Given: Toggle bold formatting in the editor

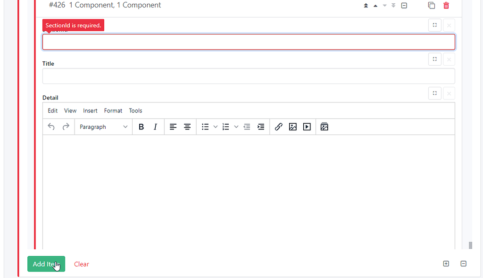Looking at the screenshot, I should click(141, 126).
